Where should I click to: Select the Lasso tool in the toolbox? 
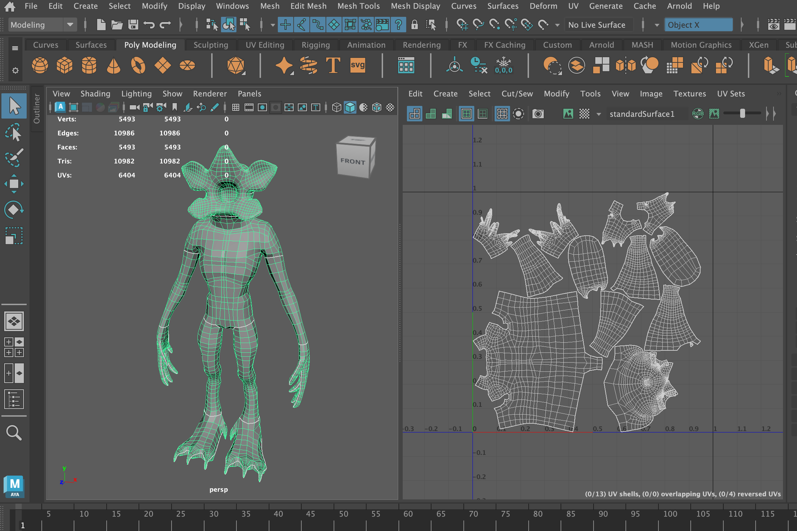[x=14, y=132]
